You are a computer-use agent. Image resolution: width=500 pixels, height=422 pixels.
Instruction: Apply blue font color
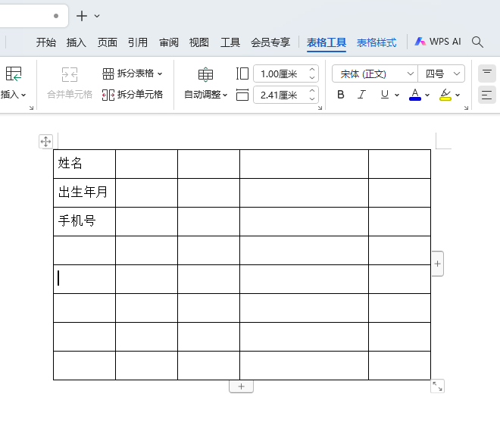tap(415, 95)
